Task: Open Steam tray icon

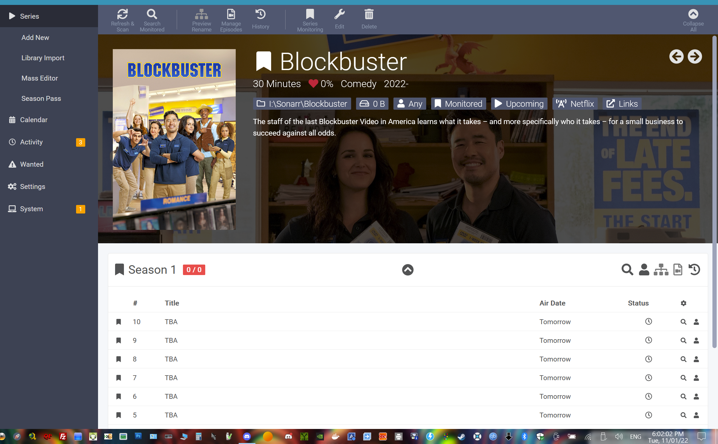Action: point(461,436)
